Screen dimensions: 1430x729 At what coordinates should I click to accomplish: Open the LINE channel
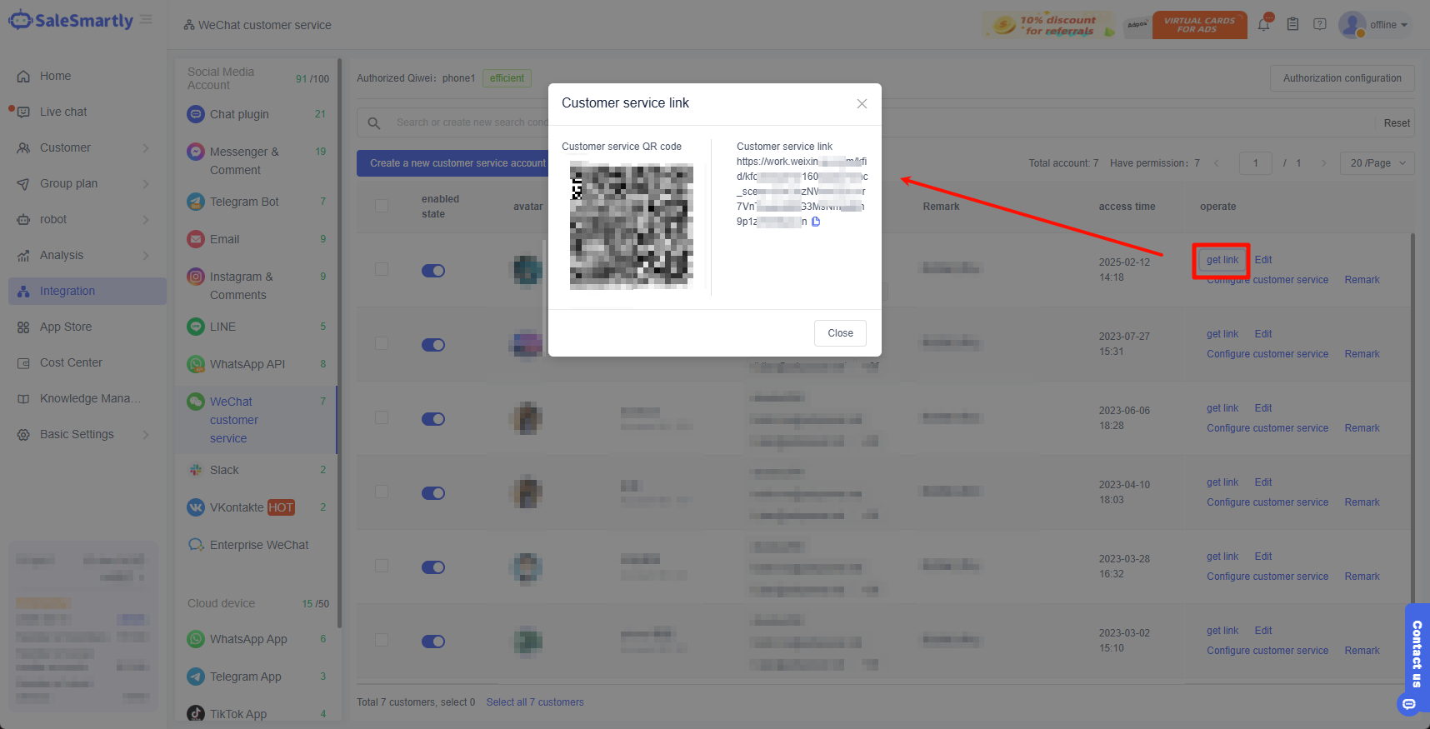click(257, 327)
